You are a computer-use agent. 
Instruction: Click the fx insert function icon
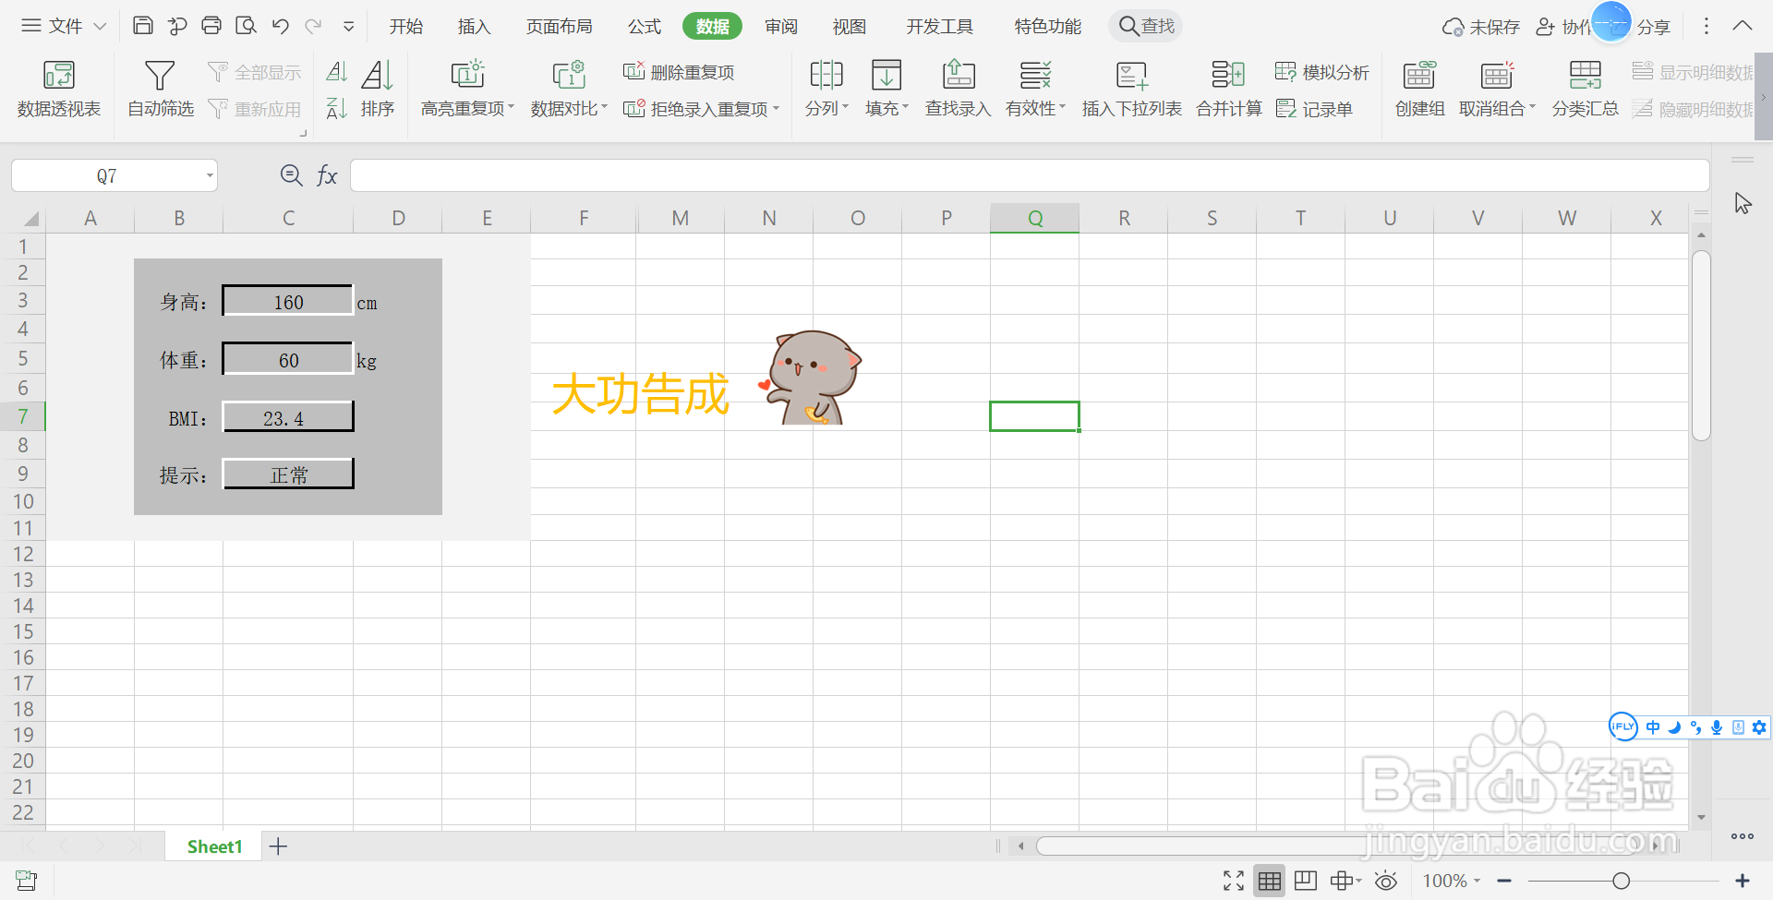coord(327,175)
